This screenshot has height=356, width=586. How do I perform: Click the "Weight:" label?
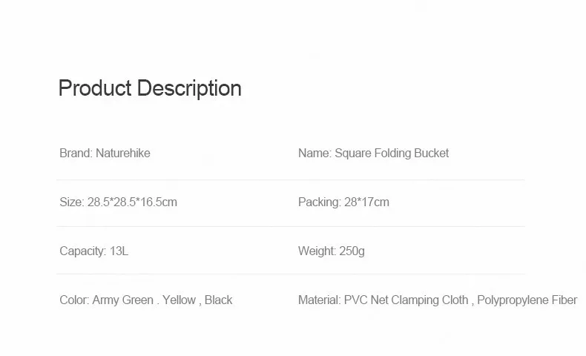316,251
